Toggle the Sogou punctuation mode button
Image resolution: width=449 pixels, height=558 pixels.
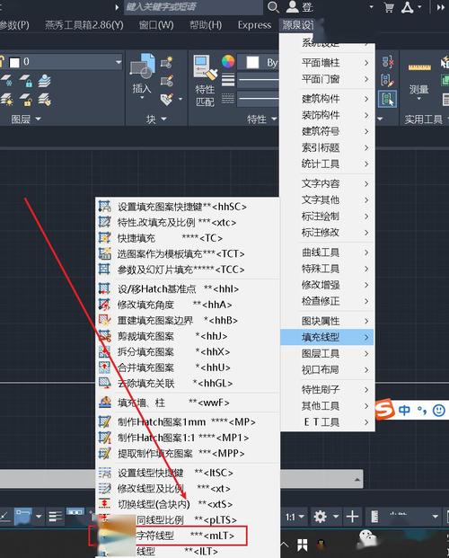(422, 411)
